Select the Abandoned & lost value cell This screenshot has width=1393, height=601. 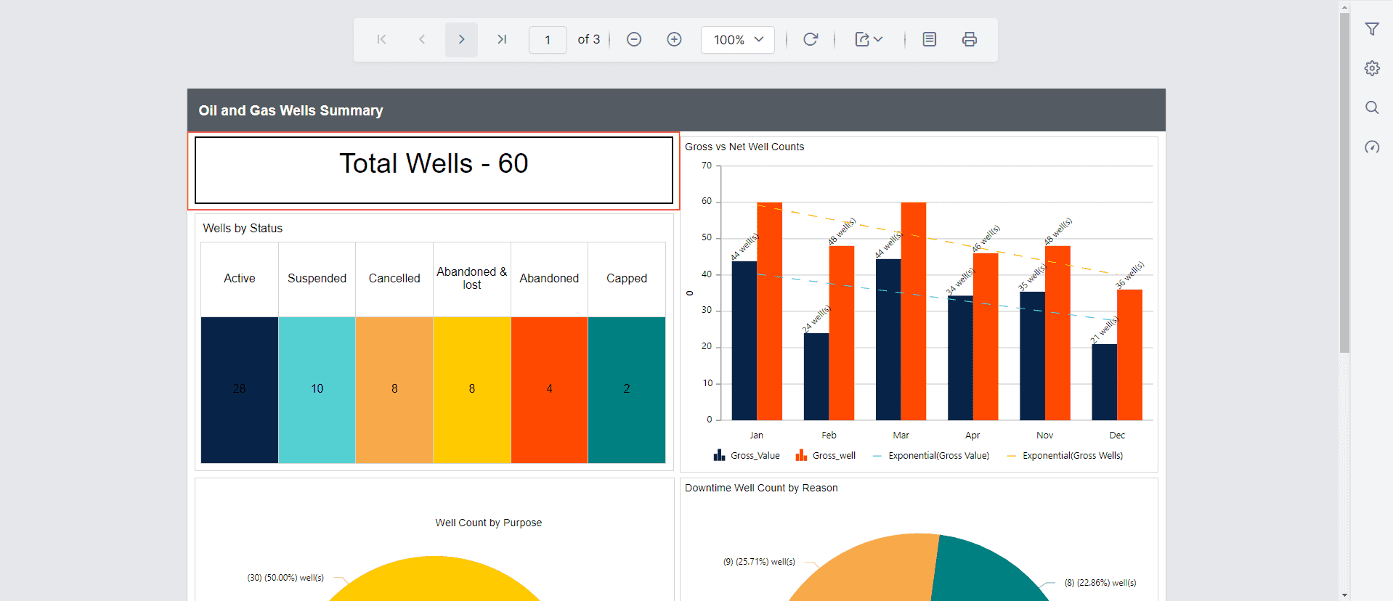click(x=472, y=390)
